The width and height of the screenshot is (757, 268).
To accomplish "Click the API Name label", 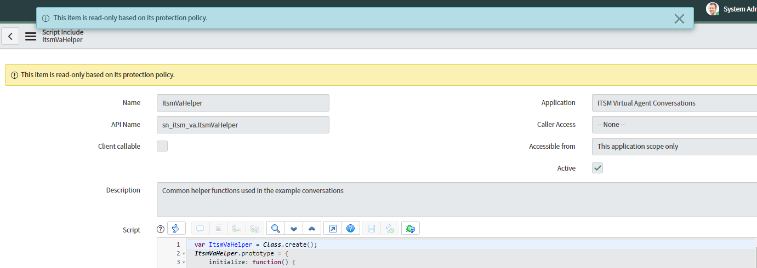I will [126, 124].
